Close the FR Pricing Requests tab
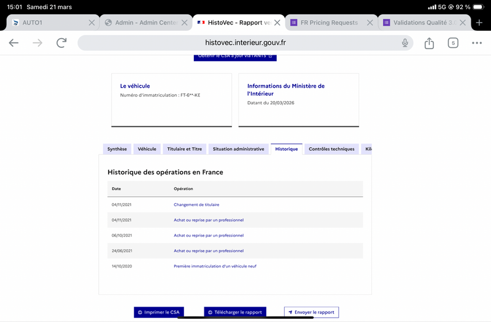491x322 pixels. [x=369, y=23]
